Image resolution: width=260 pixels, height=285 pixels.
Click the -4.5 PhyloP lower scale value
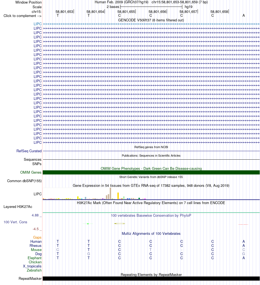[36, 229]
